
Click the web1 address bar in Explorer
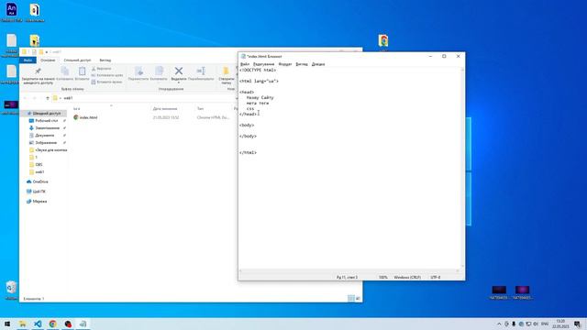tap(144, 98)
